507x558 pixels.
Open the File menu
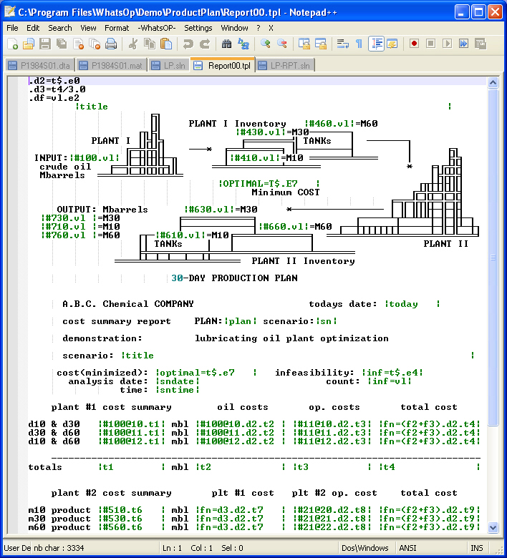[12, 28]
